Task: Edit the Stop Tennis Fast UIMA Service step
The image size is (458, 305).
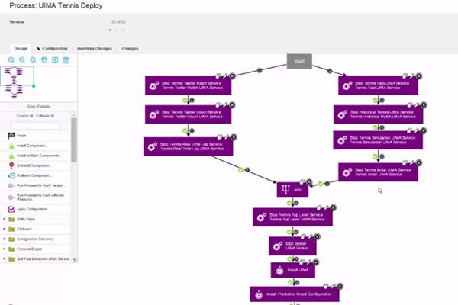Action: coord(412,76)
